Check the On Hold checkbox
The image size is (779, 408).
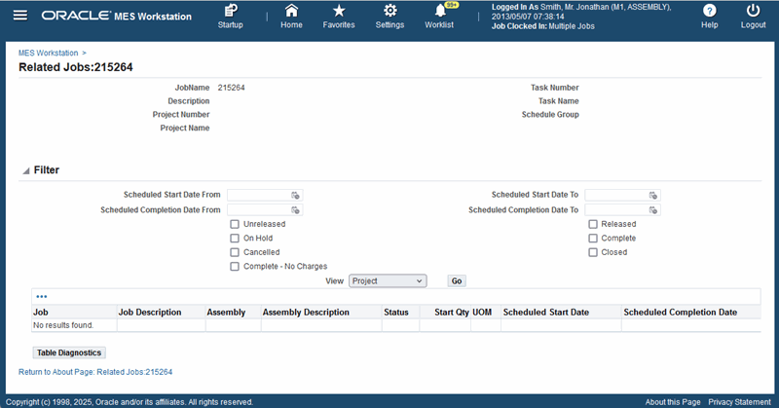[x=235, y=238]
